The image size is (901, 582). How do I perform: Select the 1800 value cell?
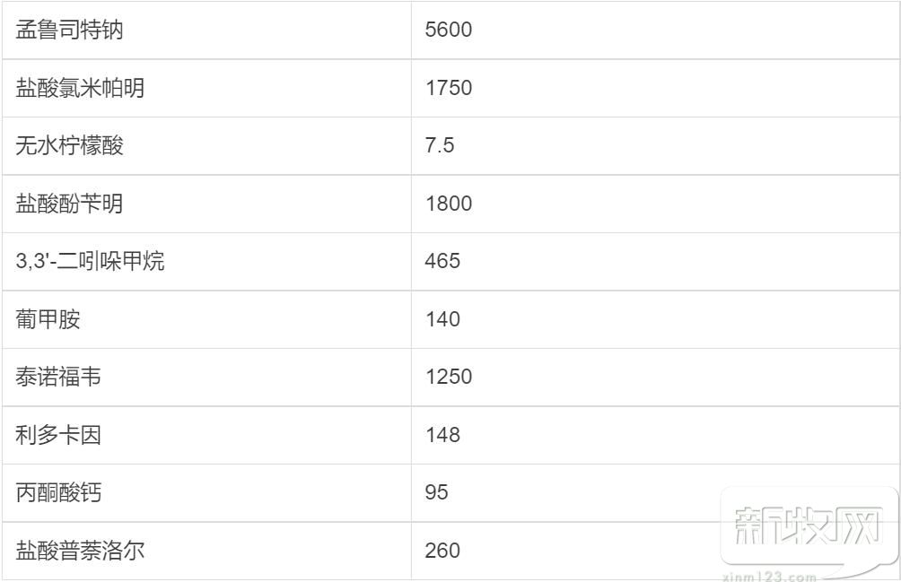(x=655, y=204)
